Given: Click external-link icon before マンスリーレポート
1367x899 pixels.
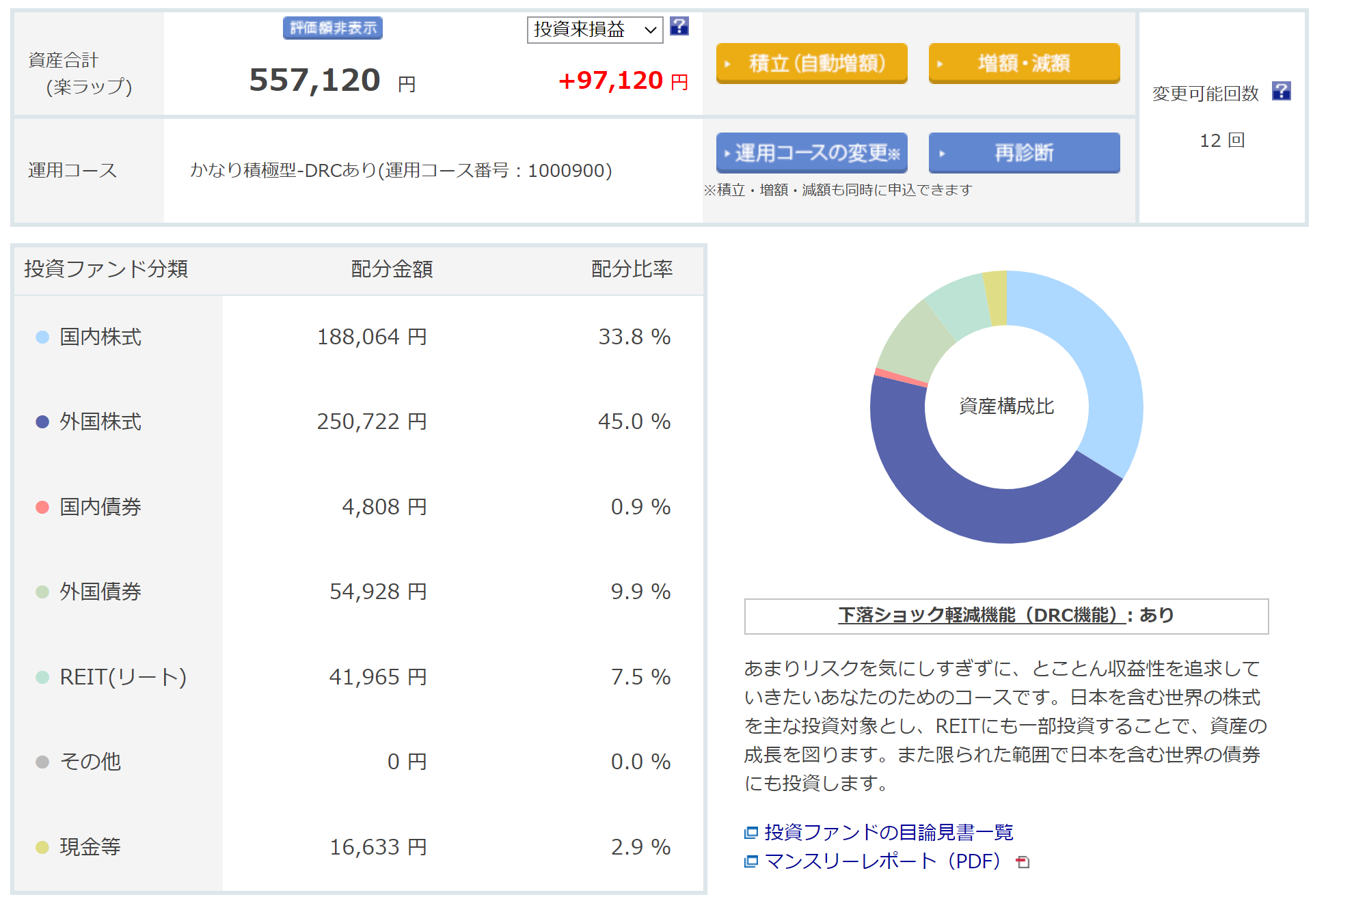Looking at the screenshot, I should (x=751, y=861).
